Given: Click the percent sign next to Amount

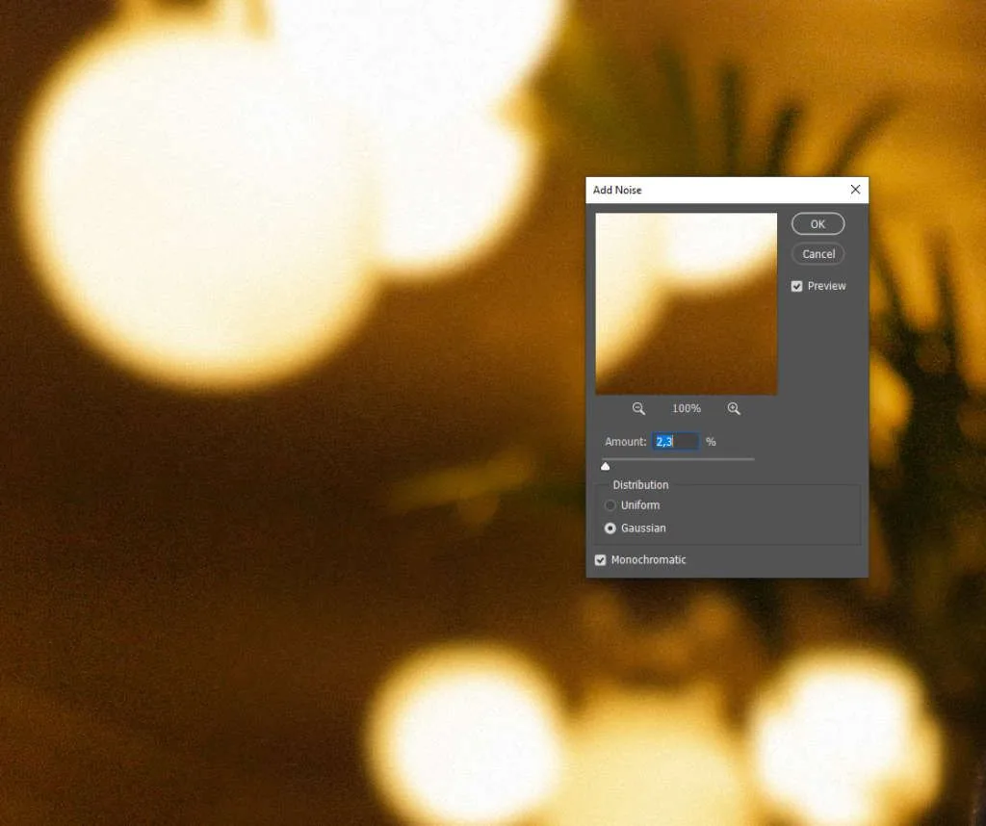Looking at the screenshot, I should click(x=711, y=442).
